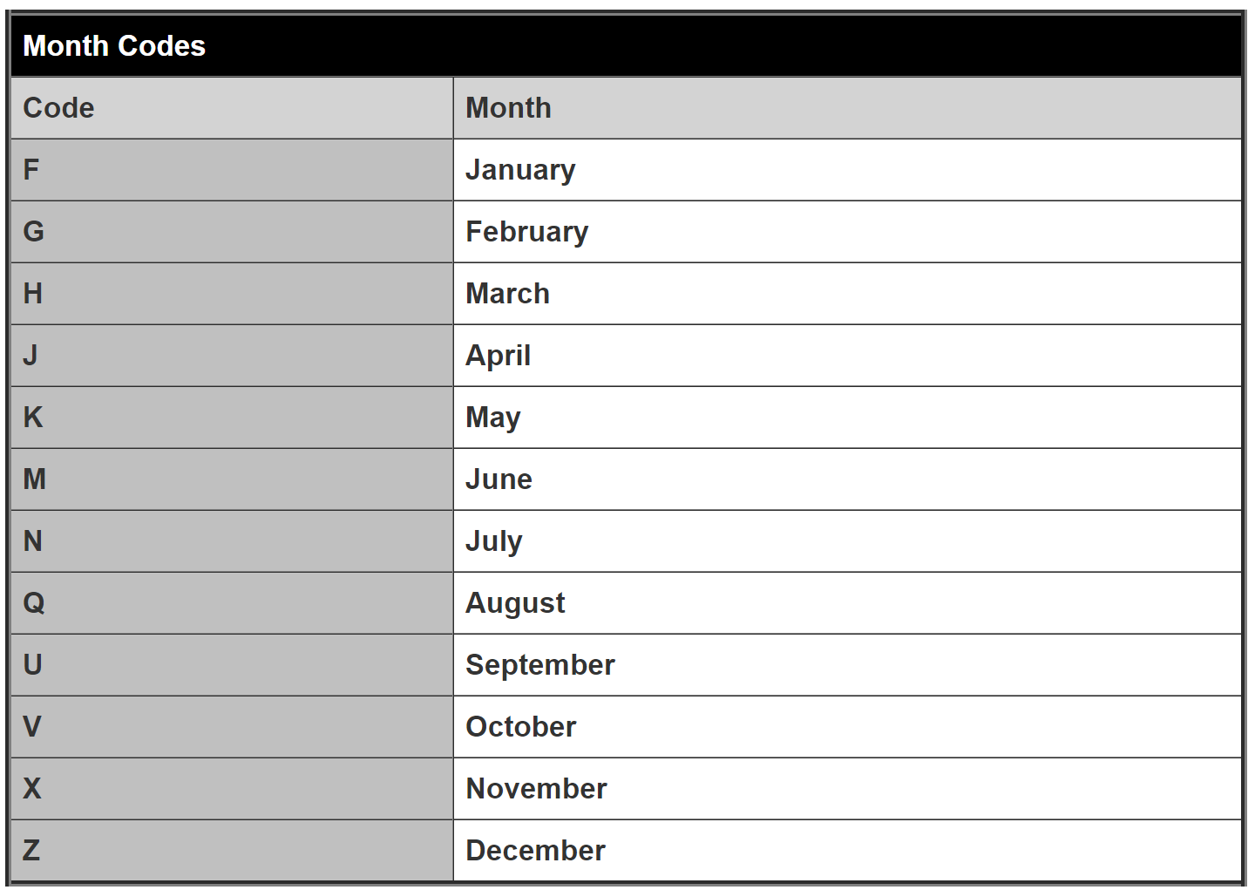Image resolution: width=1255 pixels, height=890 pixels.
Task: Click the January month cell
Action: coord(520,170)
